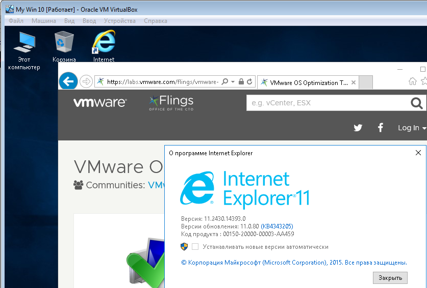Click Корпорация Майкрософт copyright link

pos(294,263)
